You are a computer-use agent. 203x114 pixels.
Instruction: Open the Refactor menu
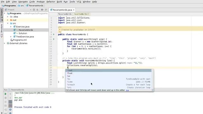[51, 2]
